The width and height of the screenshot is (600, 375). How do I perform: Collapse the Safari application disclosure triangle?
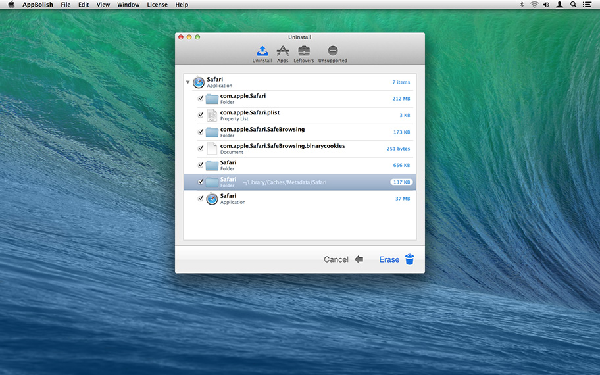point(188,82)
